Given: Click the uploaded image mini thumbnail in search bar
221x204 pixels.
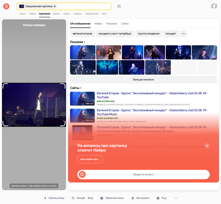Looking at the screenshot, I should pyautogui.click(x=21, y=6).
